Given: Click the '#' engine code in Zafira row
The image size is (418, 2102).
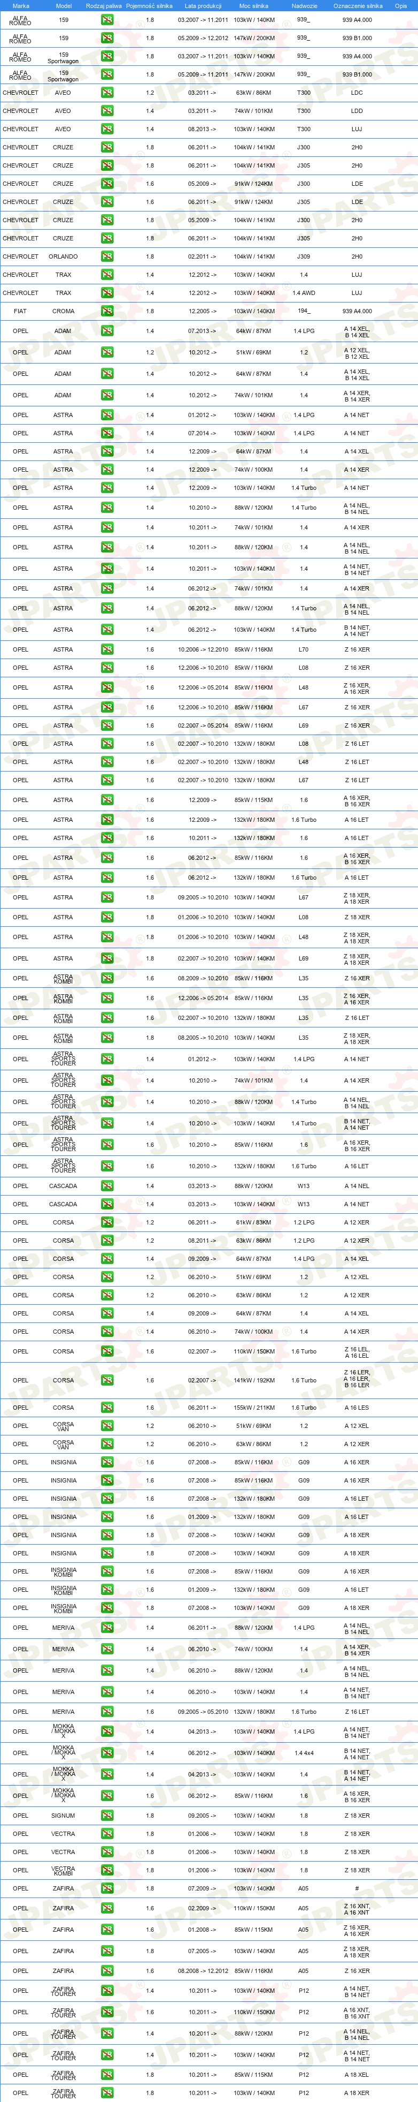Looking at the screenshot, I should tap(357, 1888).
